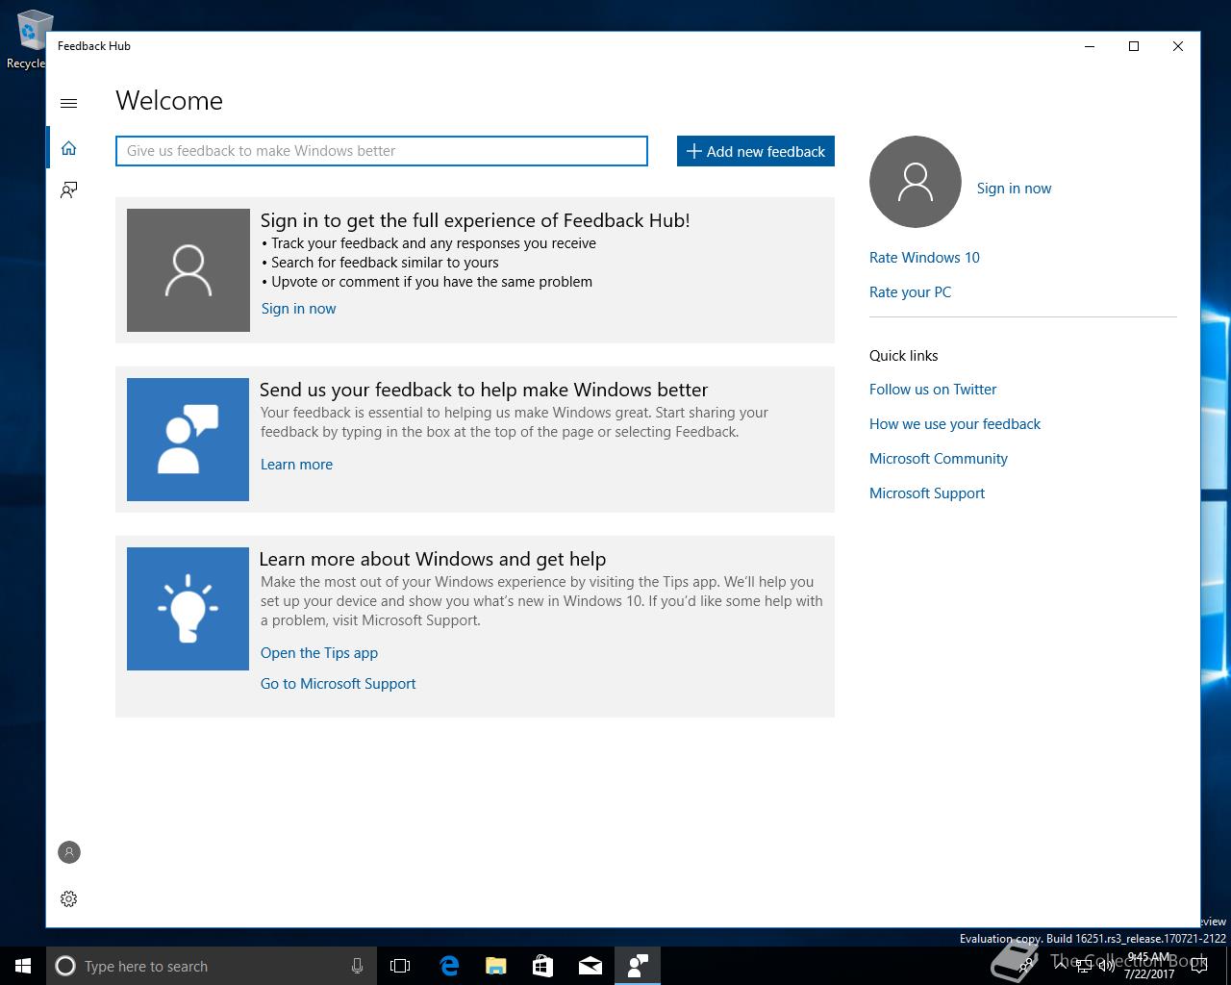This screenshot has height=985, width=1231.
Task: Maximize the Feedback Hub window
Action: point(1134,46)
